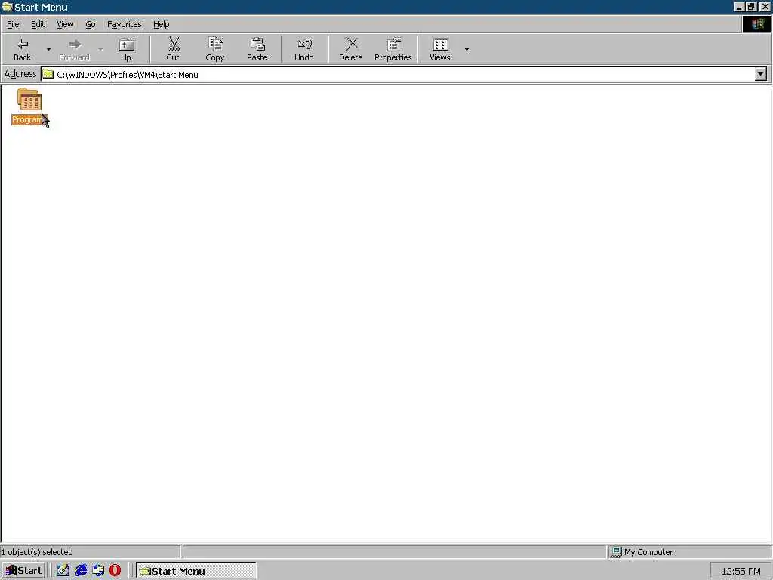Select the Programs folder icon

tap(29, 100)
